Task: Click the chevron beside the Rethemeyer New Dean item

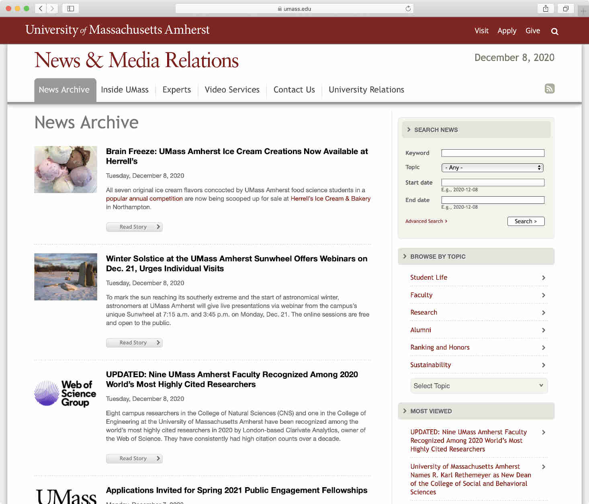Action: pyautogui.click(x=543, y=467)
